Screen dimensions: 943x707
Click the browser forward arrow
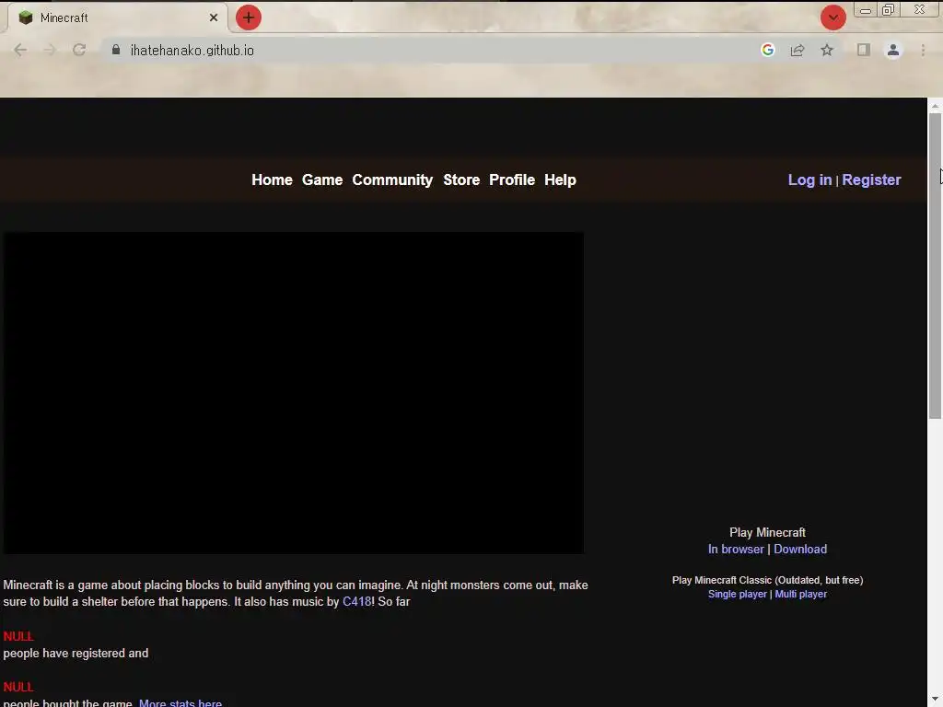point(50,50)
